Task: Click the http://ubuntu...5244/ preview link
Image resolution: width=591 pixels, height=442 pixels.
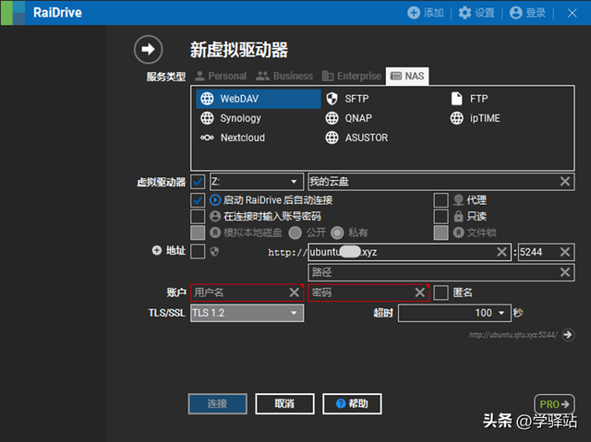Action: point(513,335)
